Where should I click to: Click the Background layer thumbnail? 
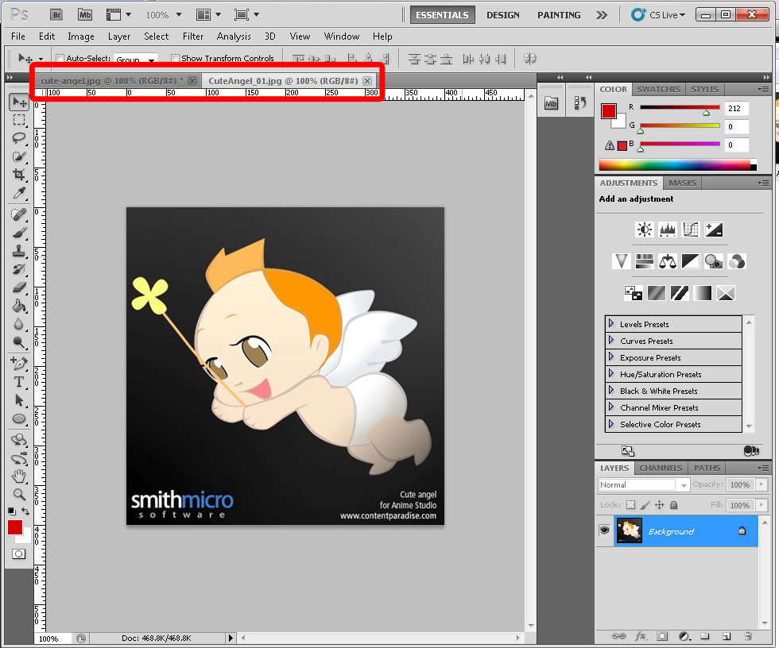629,530
